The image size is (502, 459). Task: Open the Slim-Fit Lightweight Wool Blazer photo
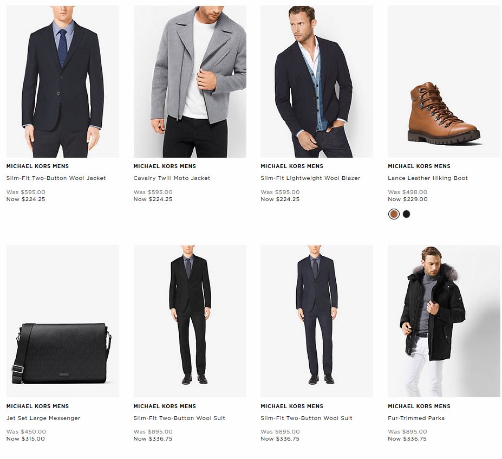point(317,81)
